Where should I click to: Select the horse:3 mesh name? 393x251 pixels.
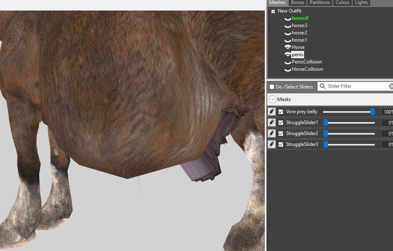(300, 25)
